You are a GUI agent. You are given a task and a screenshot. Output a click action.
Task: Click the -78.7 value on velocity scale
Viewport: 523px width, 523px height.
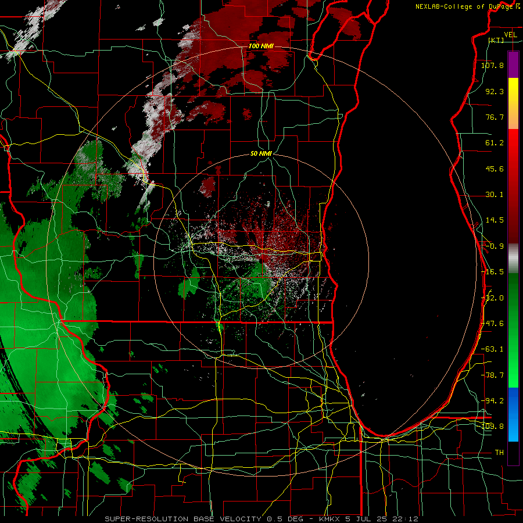click(x=492, y=375)
